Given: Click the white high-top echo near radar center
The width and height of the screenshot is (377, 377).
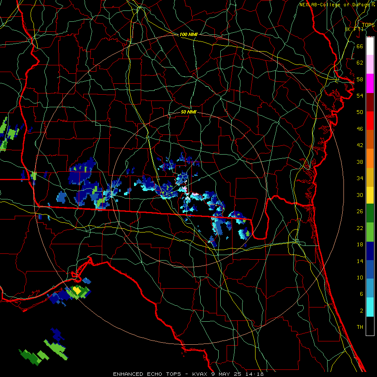Looking at the screenshot, I should pos(188,199).
